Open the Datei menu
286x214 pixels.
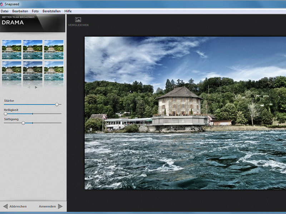pos(5,11)
